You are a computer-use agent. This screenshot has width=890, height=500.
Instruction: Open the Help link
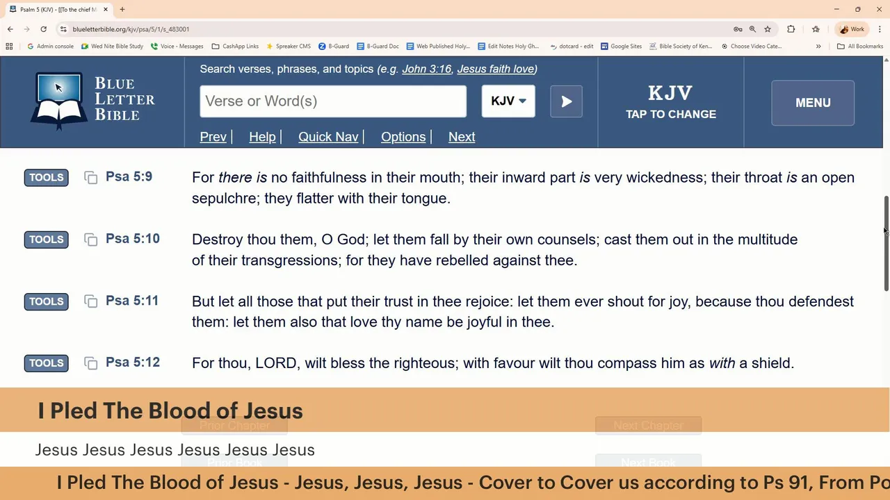pyautogui.click(x=262, y=137)
